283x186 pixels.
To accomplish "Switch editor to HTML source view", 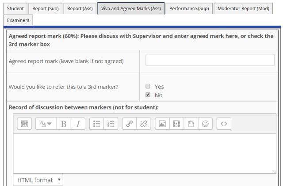I will tap(224, 124).
